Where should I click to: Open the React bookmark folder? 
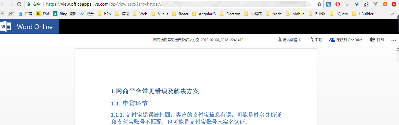tap(180, 14)
